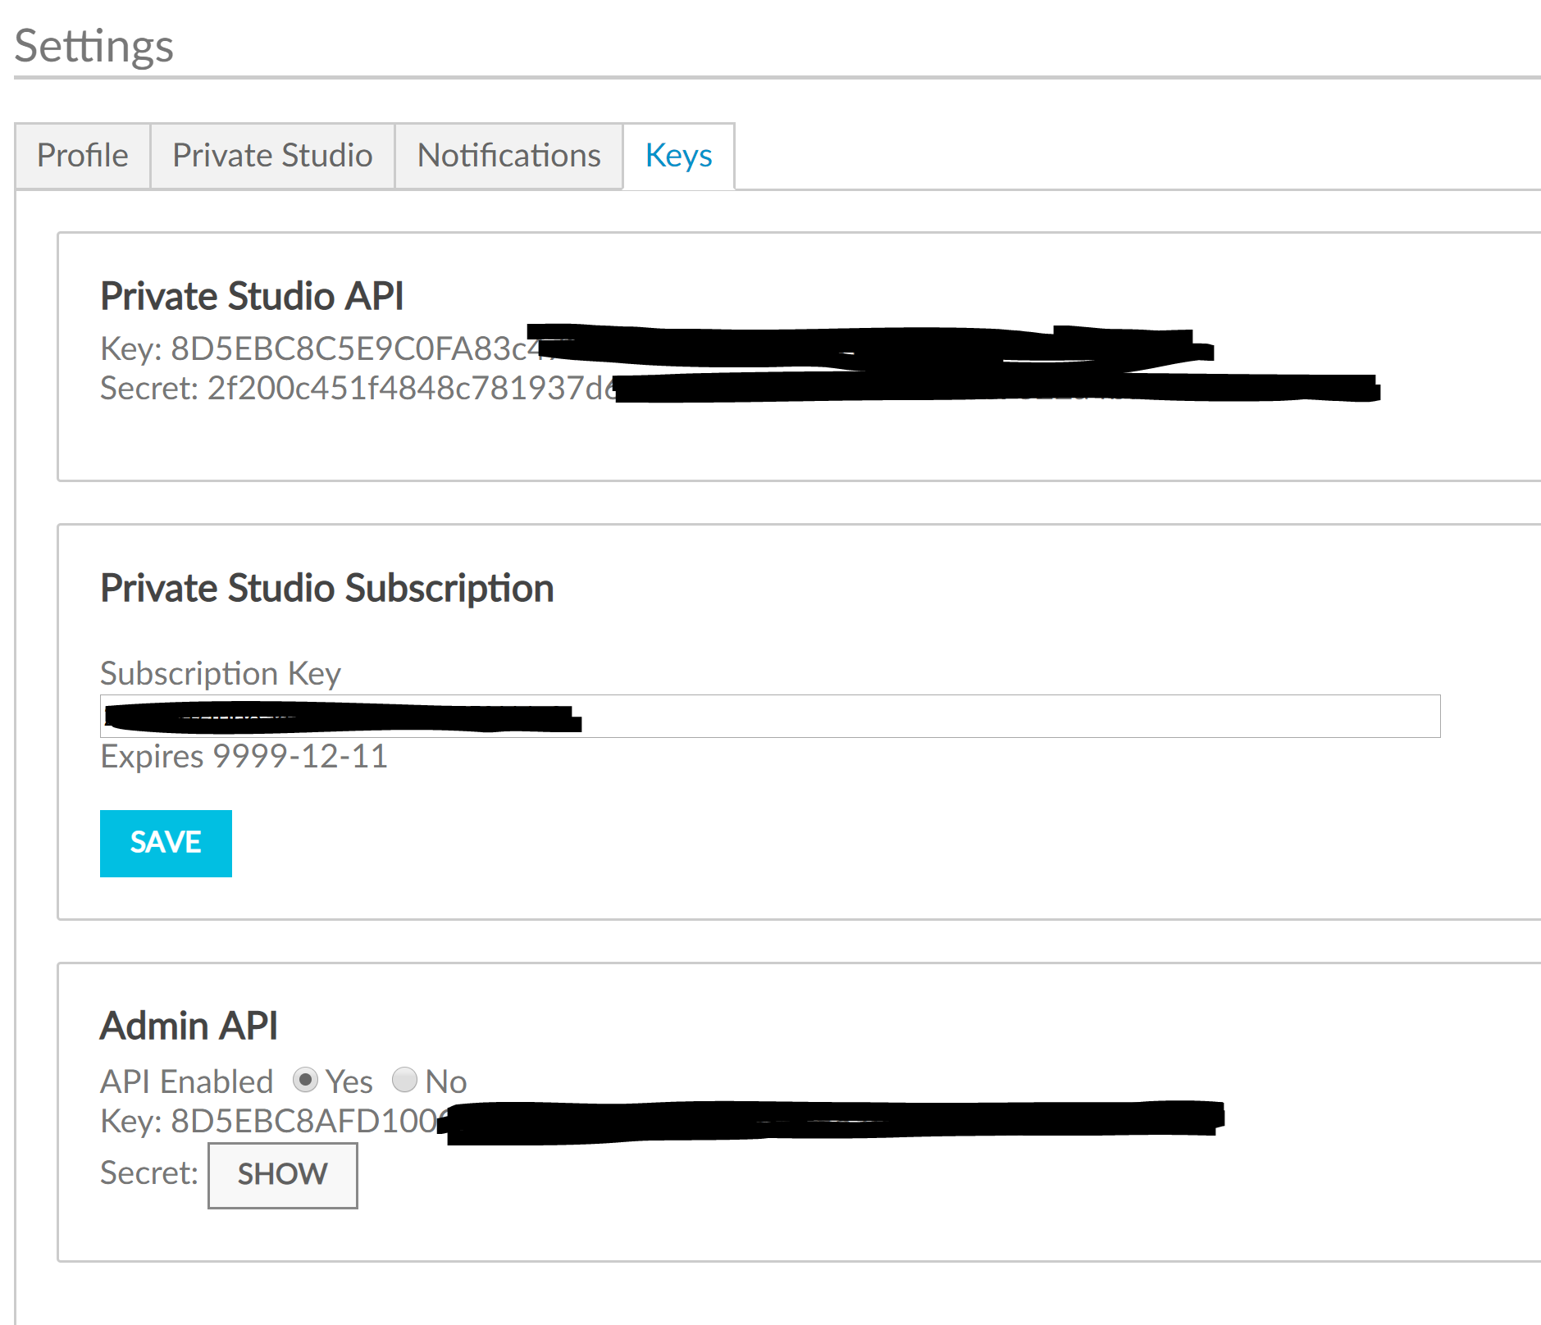Switch to the Profile tab
This screenshot has width=1541, height=1325.
point(82,155)
